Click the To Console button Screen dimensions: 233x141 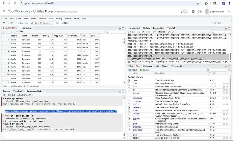[145, 31]
